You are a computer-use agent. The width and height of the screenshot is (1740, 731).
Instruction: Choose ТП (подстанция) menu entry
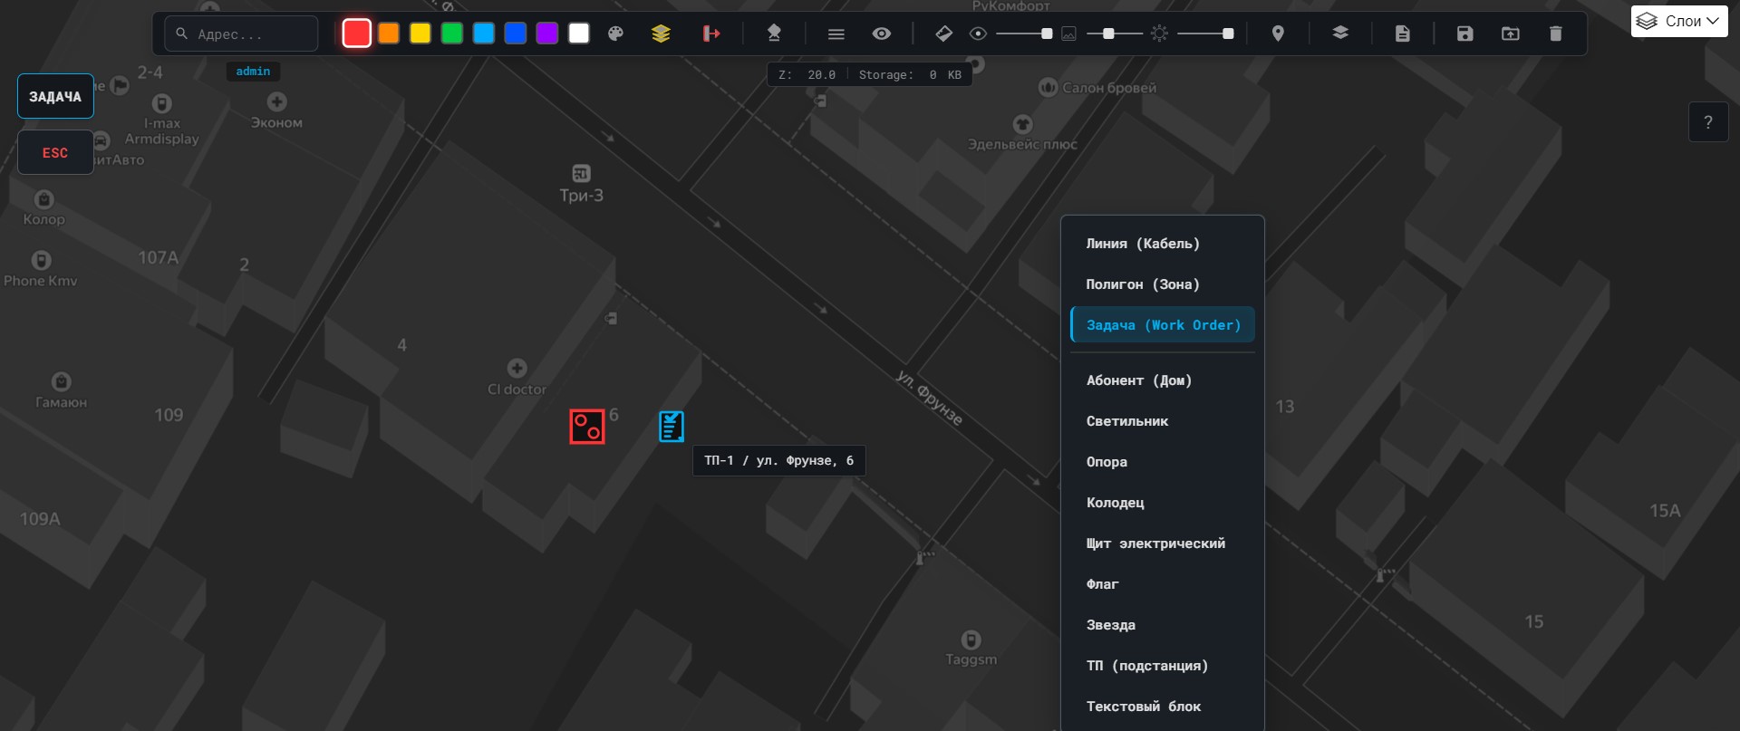pyautogui.click(x=1146, y=666)
